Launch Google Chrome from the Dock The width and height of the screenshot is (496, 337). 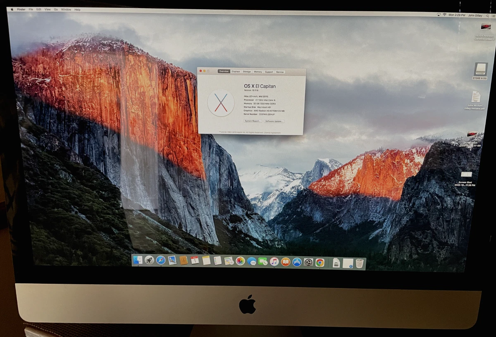320,262
